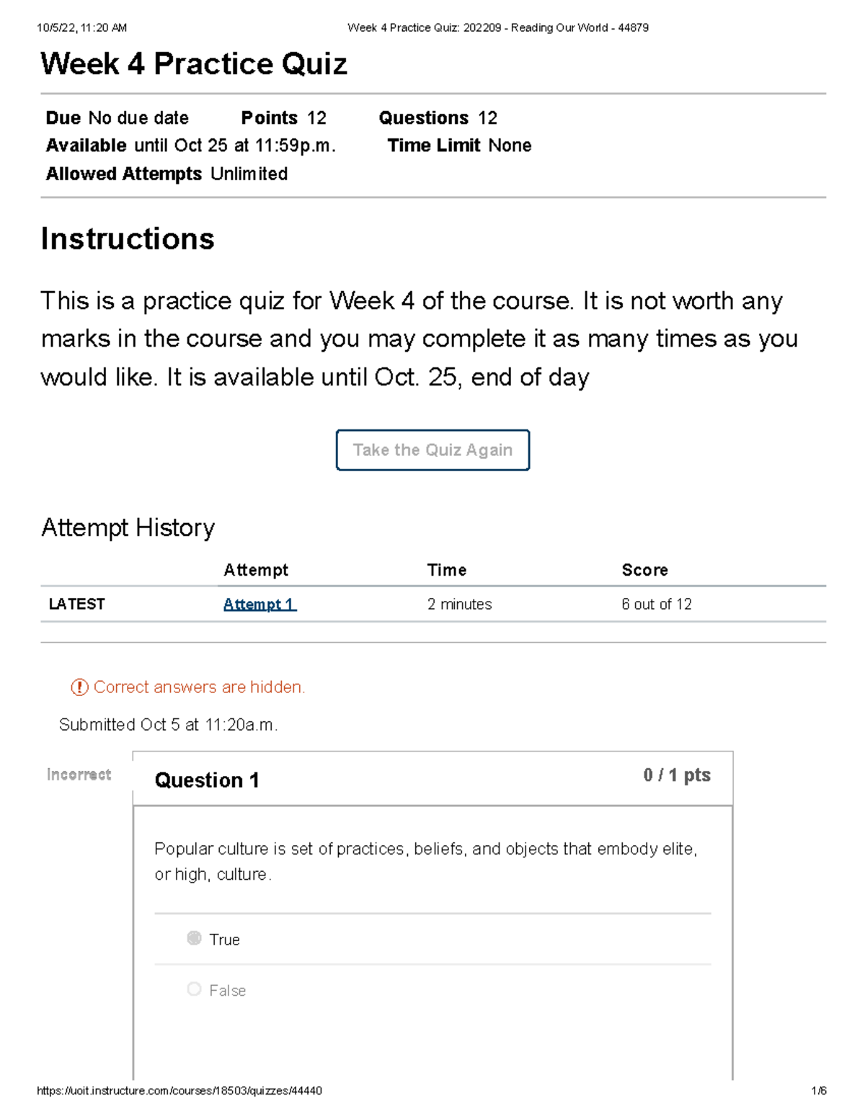Viewport: 865px width, 1119px height.
Task: Click the Submitted Oct 5 timestamp
Action: coord(169,724)
